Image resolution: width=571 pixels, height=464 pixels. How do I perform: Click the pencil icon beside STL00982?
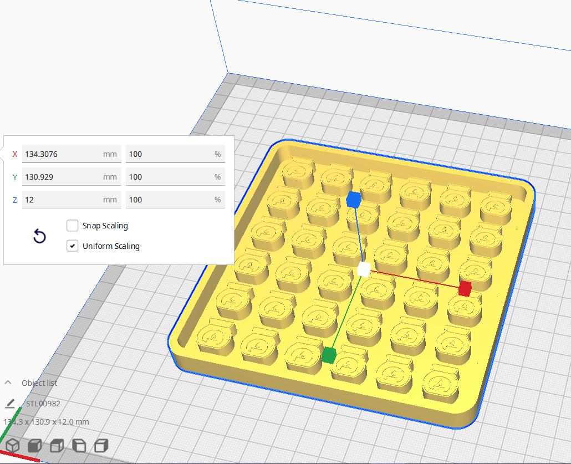pos(10,404)
